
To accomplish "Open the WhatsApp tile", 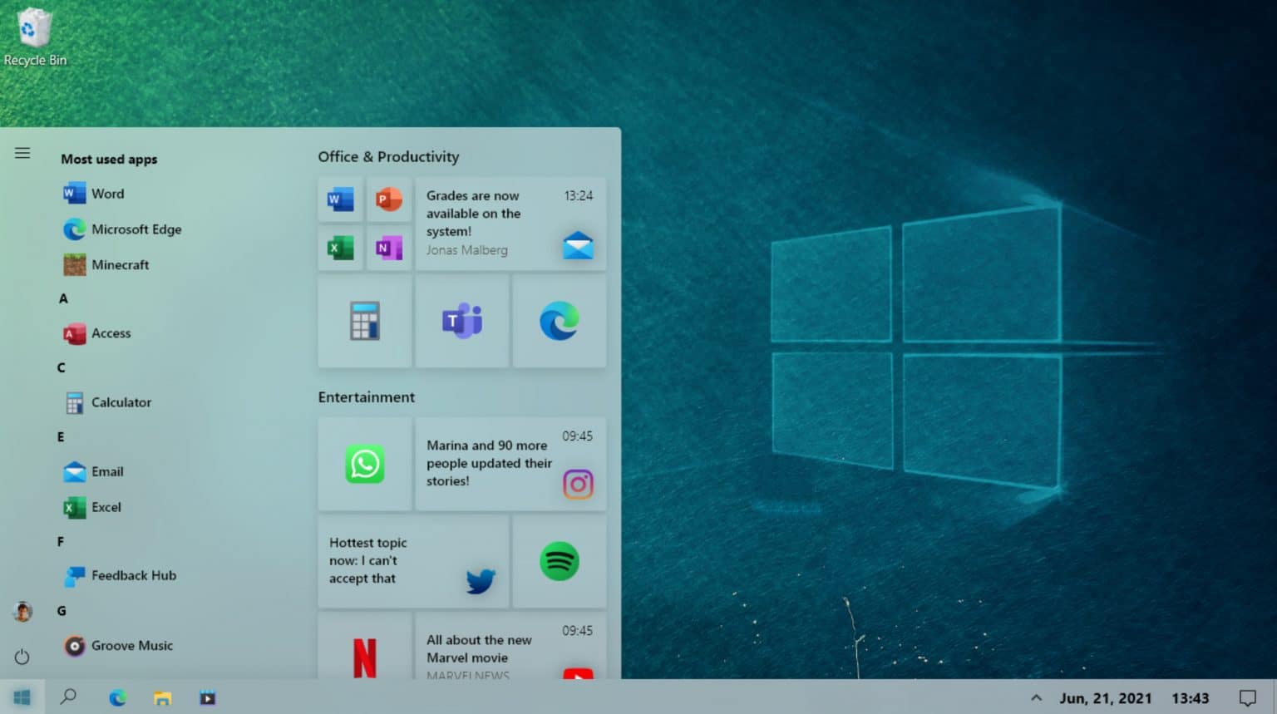I will (x=364, y=464).
